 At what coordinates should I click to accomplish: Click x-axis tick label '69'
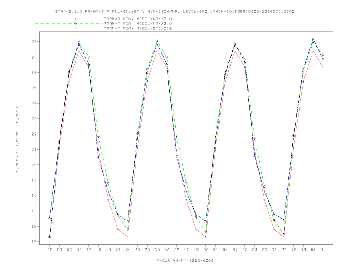click(x=274, y=250)
